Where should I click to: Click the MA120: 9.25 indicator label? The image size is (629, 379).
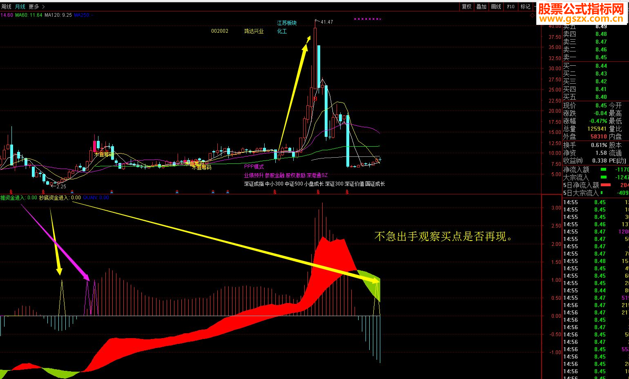tap(58, 15)
